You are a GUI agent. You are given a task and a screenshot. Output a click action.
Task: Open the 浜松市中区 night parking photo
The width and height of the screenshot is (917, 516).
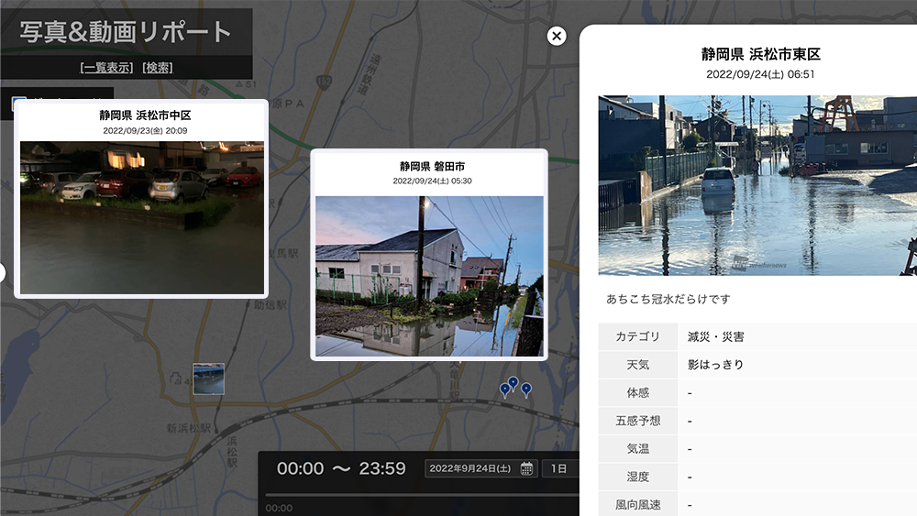(141, 216)
